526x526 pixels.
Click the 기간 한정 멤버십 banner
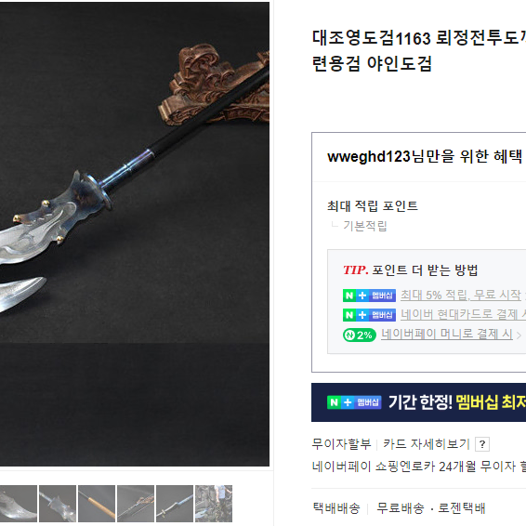[418, 402]
